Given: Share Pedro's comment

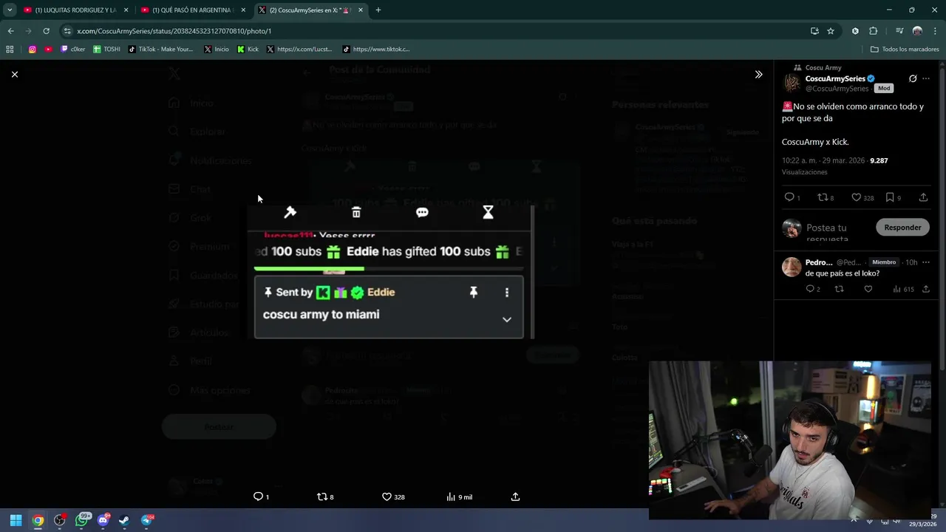Looking at the screenshot, I should [x=926, y=289].
